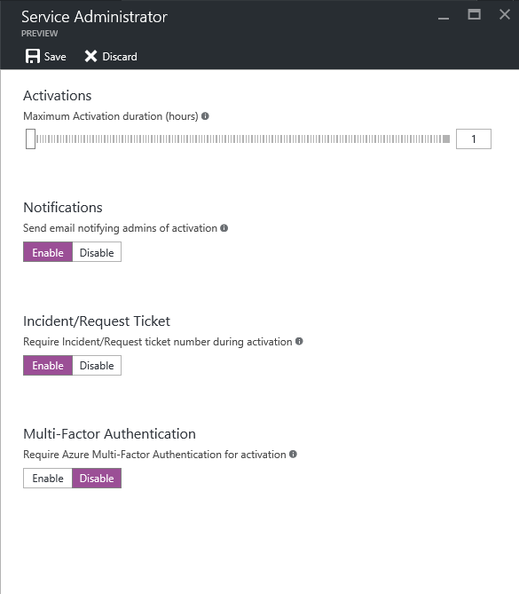The width and height of the screenshot is (519, 594).
Task: Close the Service Administrator blade
Action: [x=505, y=14]
